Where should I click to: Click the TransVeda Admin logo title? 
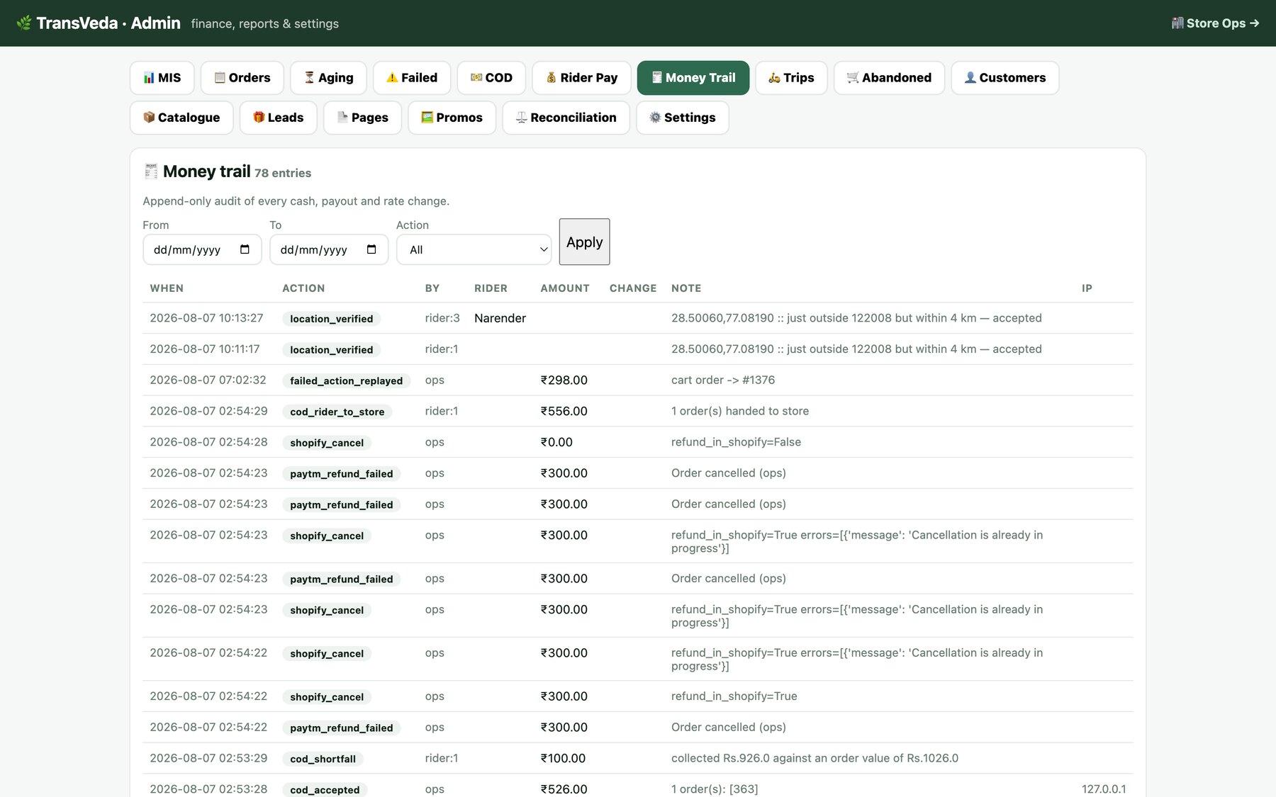coord(99,23)
